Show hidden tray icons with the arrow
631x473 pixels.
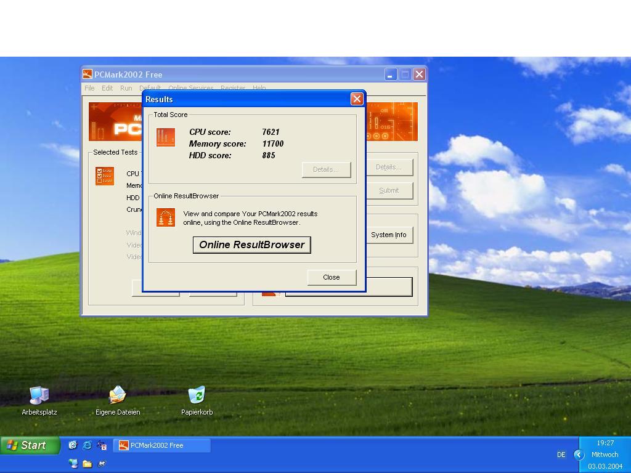[x=579, y=455]
